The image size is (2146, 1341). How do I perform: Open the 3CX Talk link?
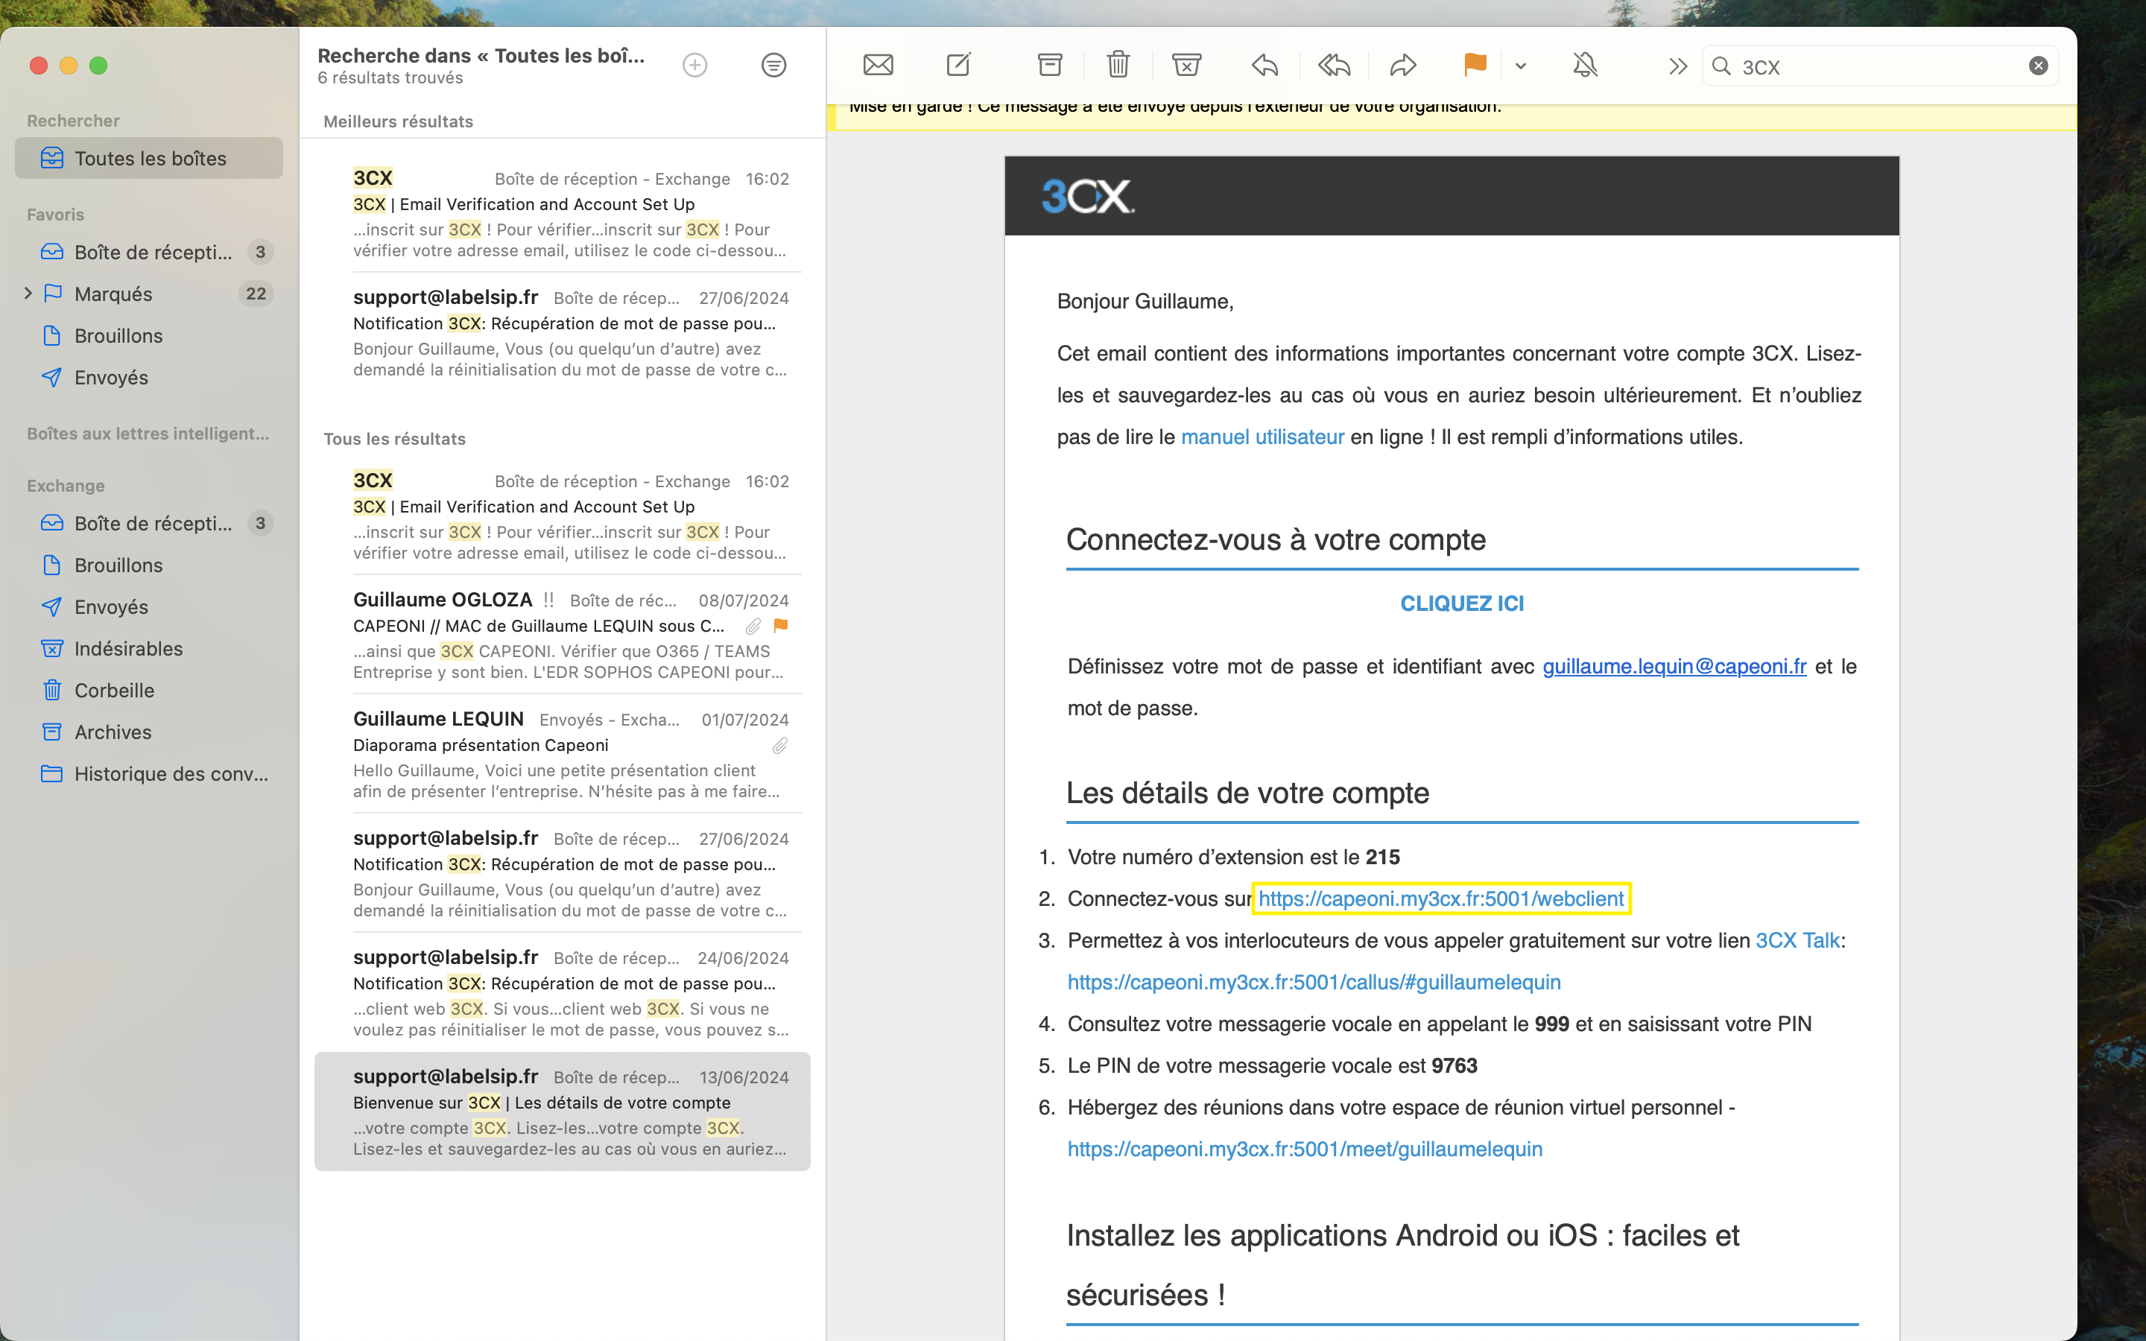[x=1797, y=940]
